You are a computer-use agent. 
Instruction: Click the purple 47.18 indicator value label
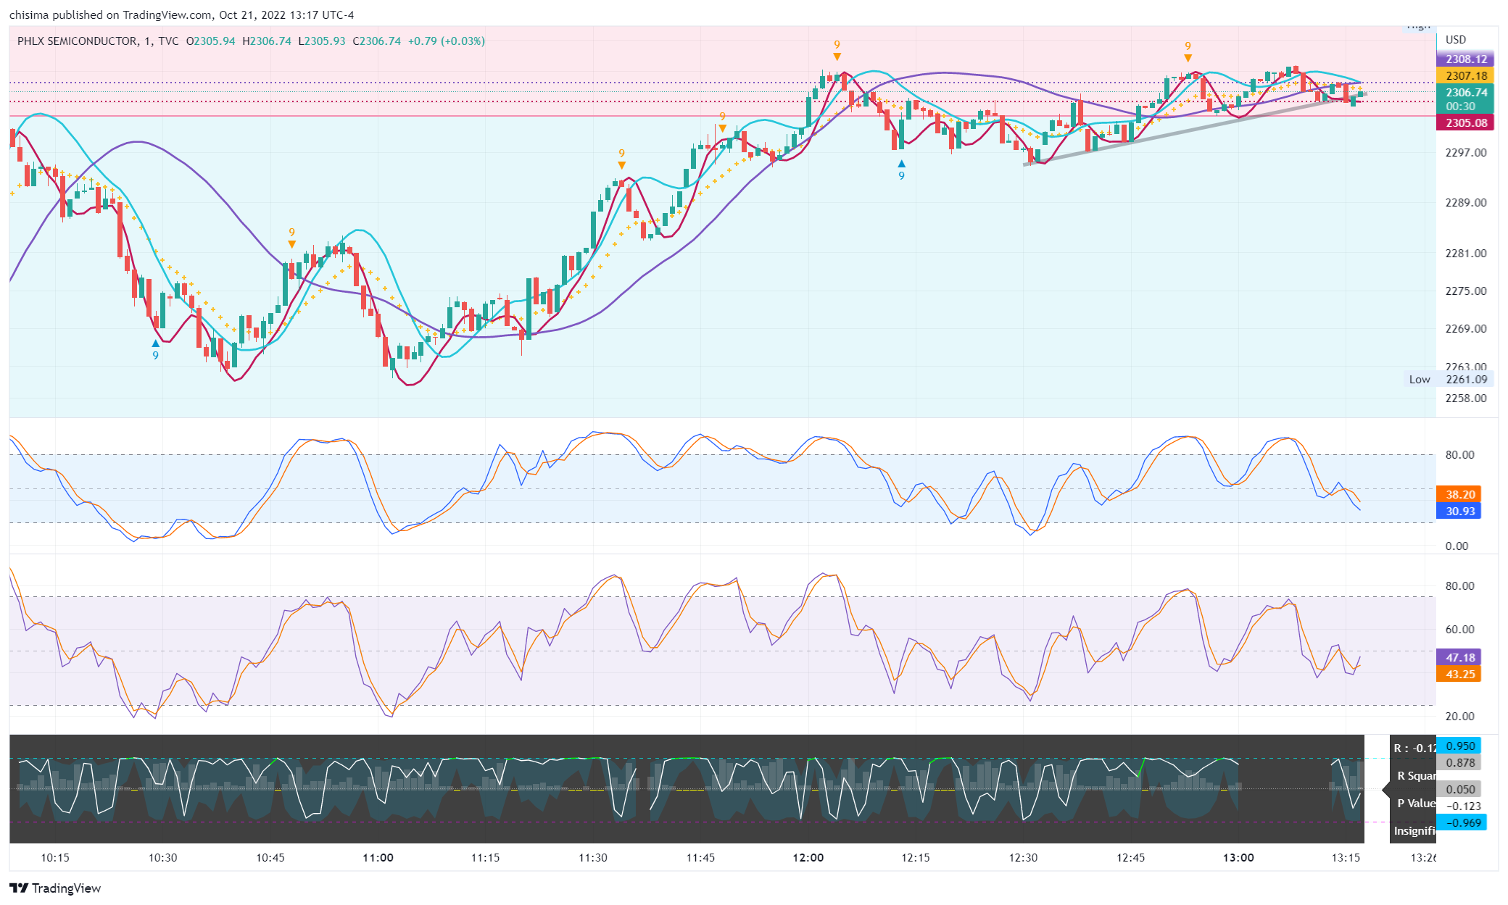[1459, 658]
